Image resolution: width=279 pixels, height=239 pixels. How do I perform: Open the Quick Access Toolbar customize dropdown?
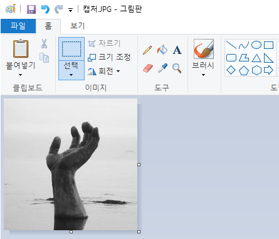(71, 10)
